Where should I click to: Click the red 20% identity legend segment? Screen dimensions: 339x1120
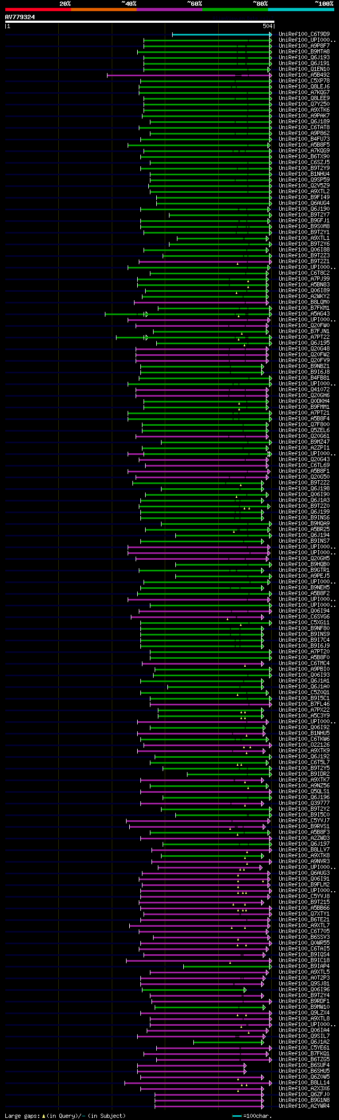tap(38, 9)
